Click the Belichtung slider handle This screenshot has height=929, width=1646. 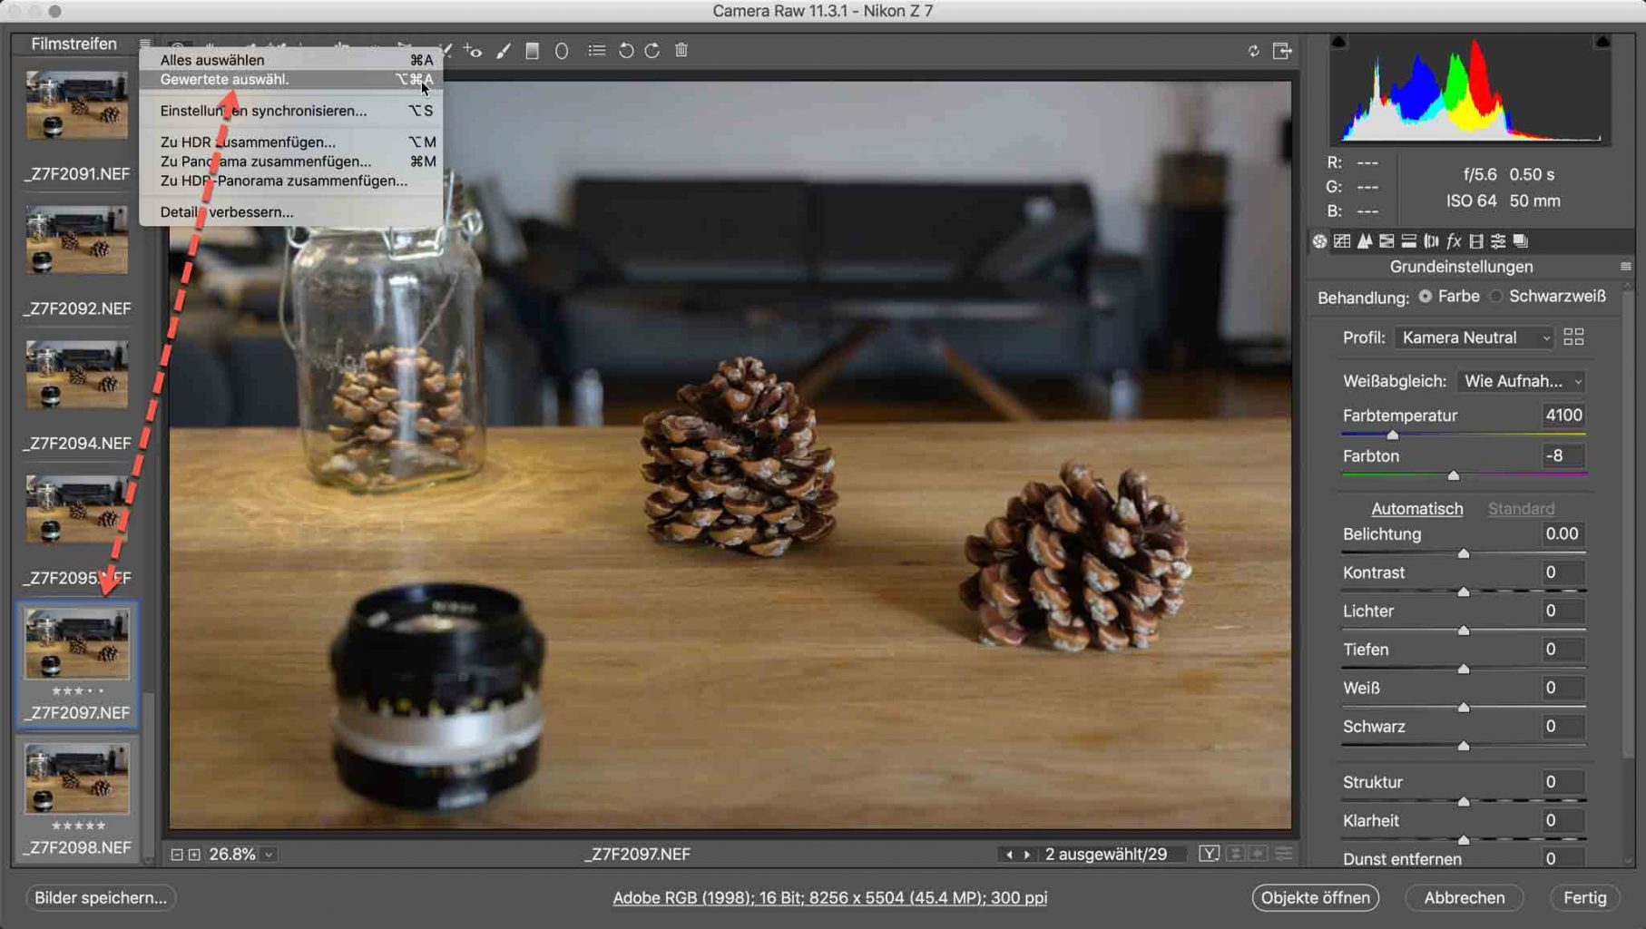(1464, 553)
